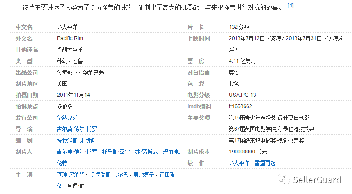
Task: Select the Chinese title 环太平洋
Action: (x=67, y=27)
